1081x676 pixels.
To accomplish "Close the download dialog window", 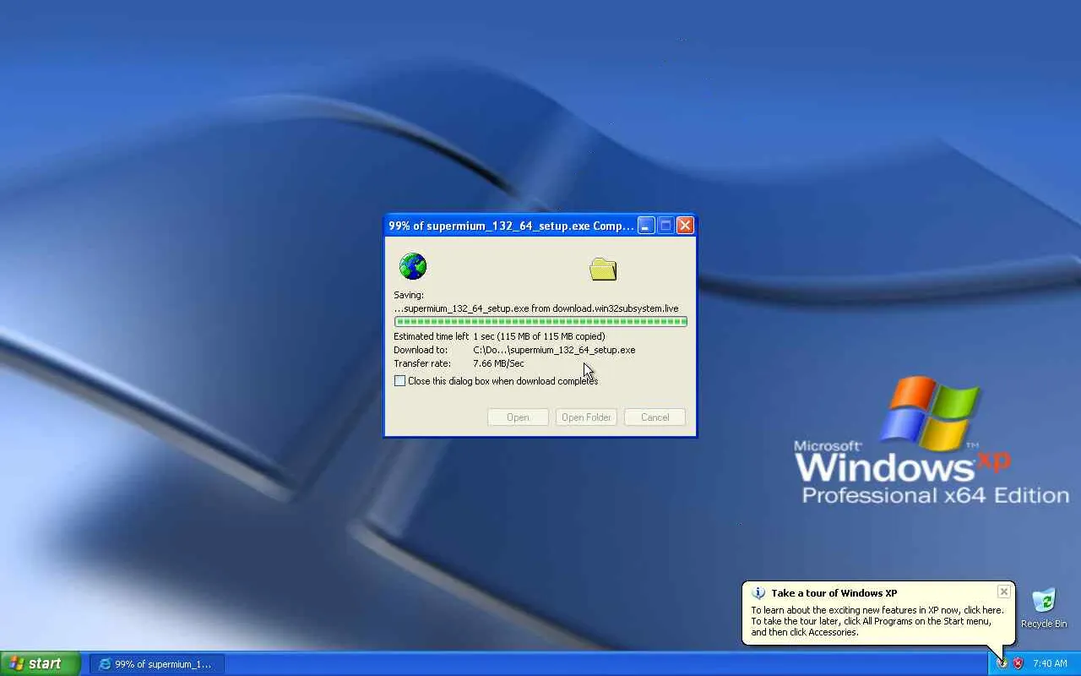I will 685,226.
